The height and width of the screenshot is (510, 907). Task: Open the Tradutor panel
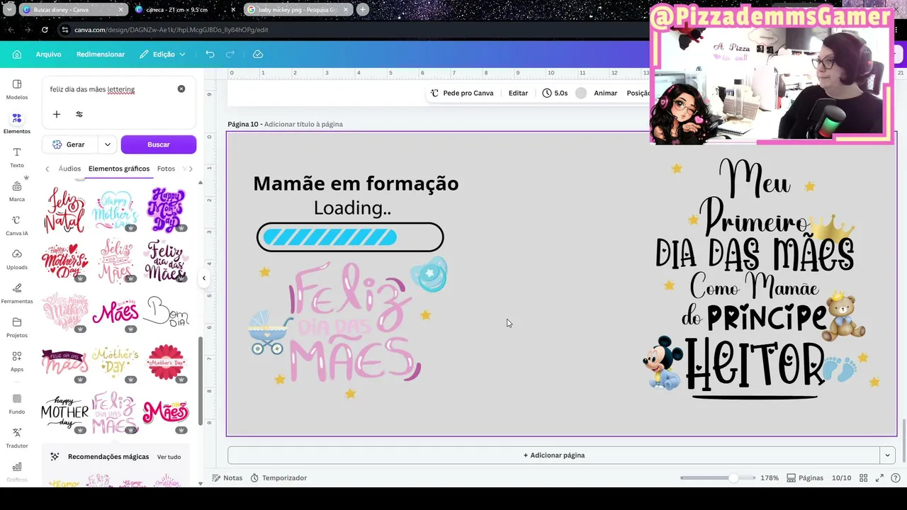(x=17, y=438)
